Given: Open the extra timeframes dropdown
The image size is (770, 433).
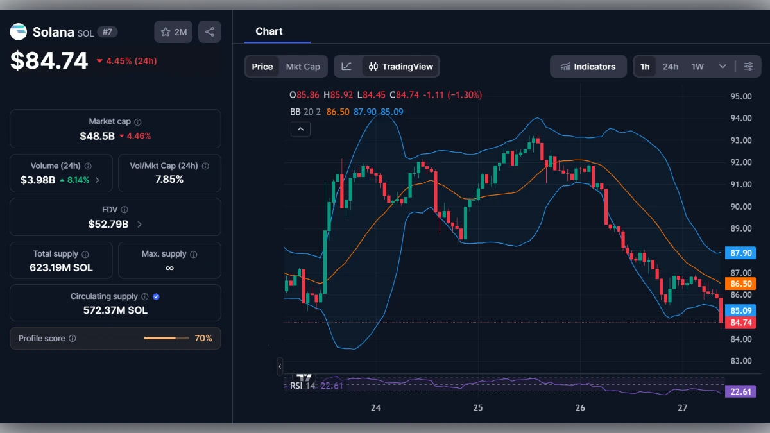Looking at the screenshot, I should (x=721, y=66).
